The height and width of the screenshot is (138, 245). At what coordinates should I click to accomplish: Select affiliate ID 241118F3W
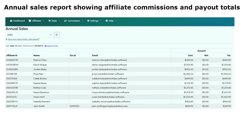(12, 74)
